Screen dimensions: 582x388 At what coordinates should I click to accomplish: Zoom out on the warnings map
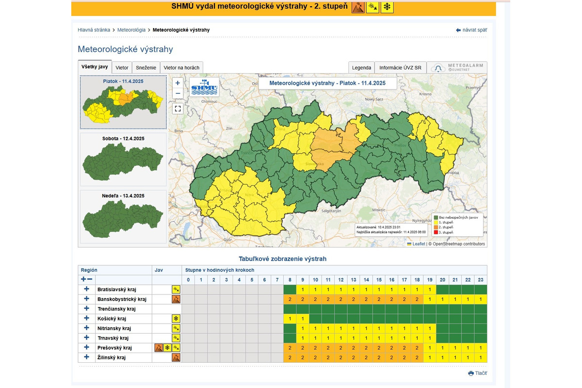coord(178,93)
